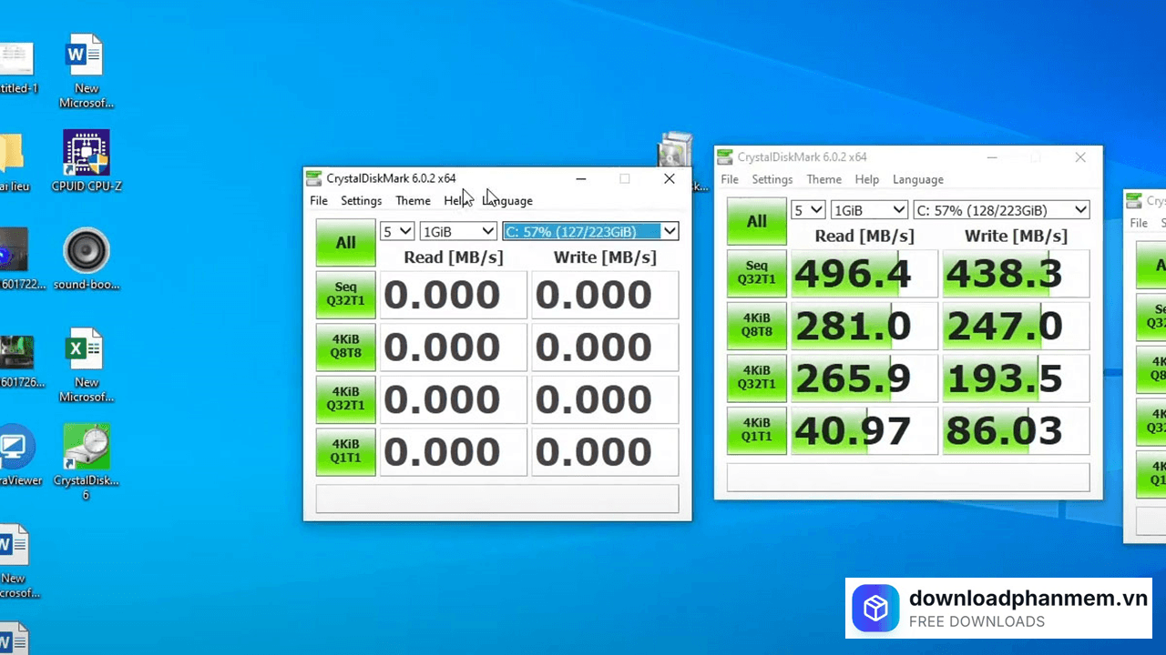Viewport: 1166px width, 655px height.
Task: Click the empty status field below the 40.97 result
Action: click(907, 478)
